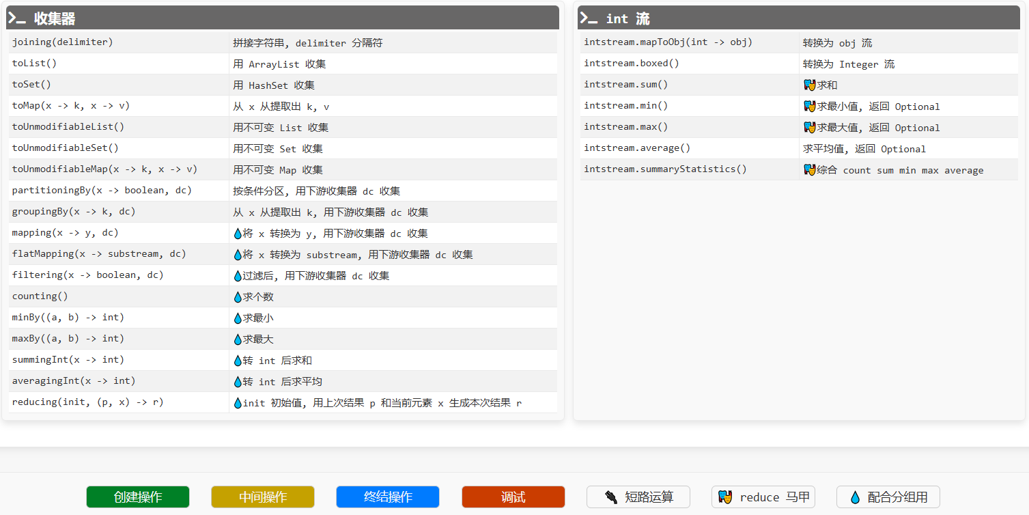Click summingInt(x -> int) cell
This screenshot has width=1029, height=515.
click(119, 360)
